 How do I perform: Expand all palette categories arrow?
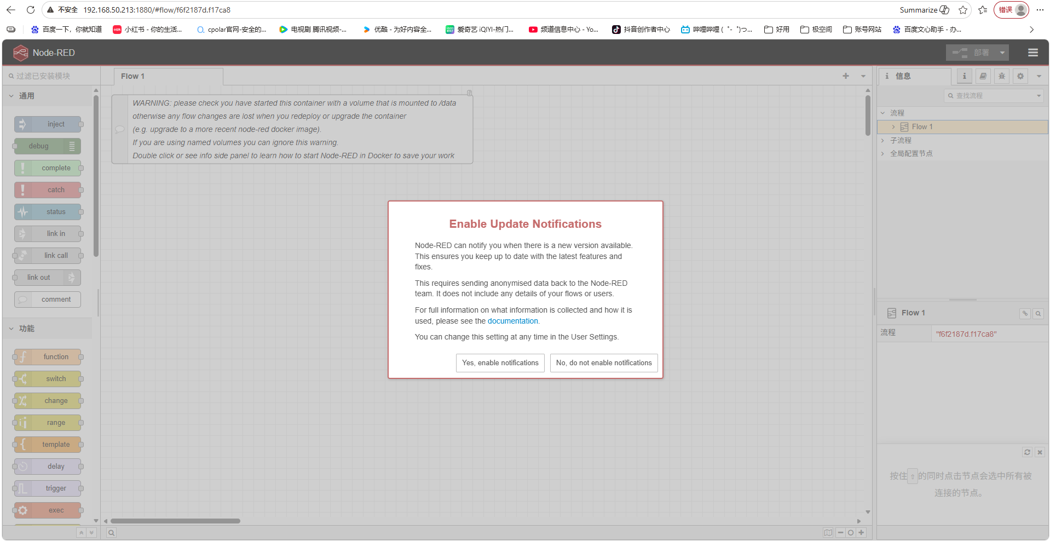coord(91,533)
